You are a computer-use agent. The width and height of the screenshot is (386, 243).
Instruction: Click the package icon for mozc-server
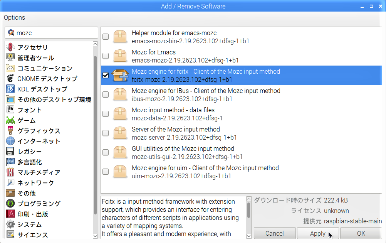pos(120,133)
